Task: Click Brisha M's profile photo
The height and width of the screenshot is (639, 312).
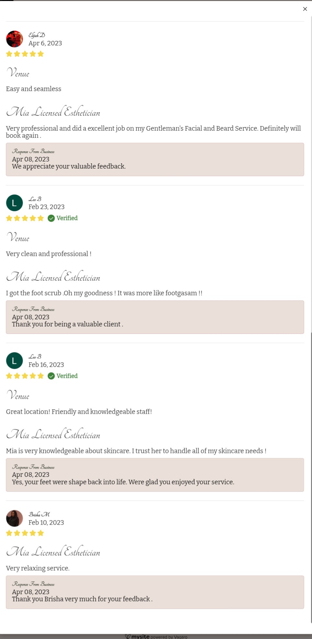Action: 15,518
